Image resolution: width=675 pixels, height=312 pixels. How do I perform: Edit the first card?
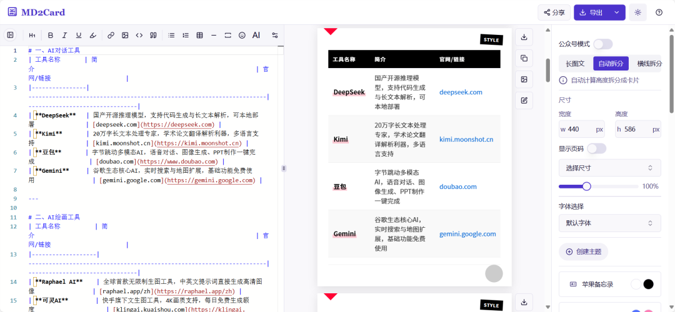[x=524, y=100]
